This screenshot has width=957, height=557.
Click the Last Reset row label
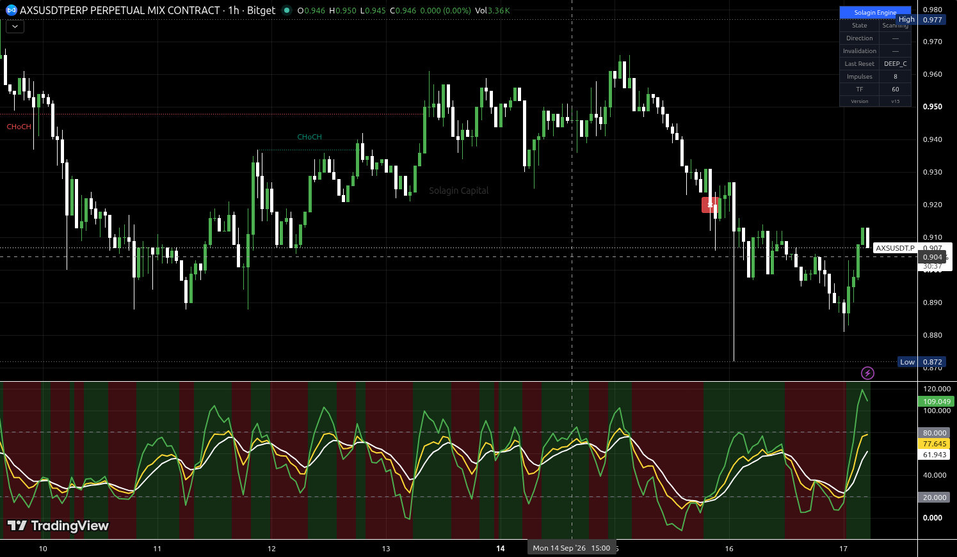859,64
